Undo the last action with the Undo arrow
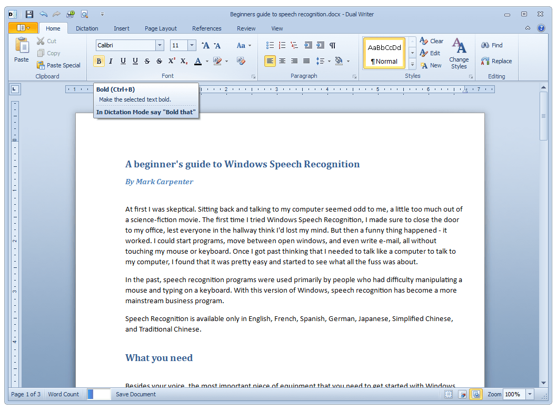This screenshot has height=410, width=557. pos(43,14)
